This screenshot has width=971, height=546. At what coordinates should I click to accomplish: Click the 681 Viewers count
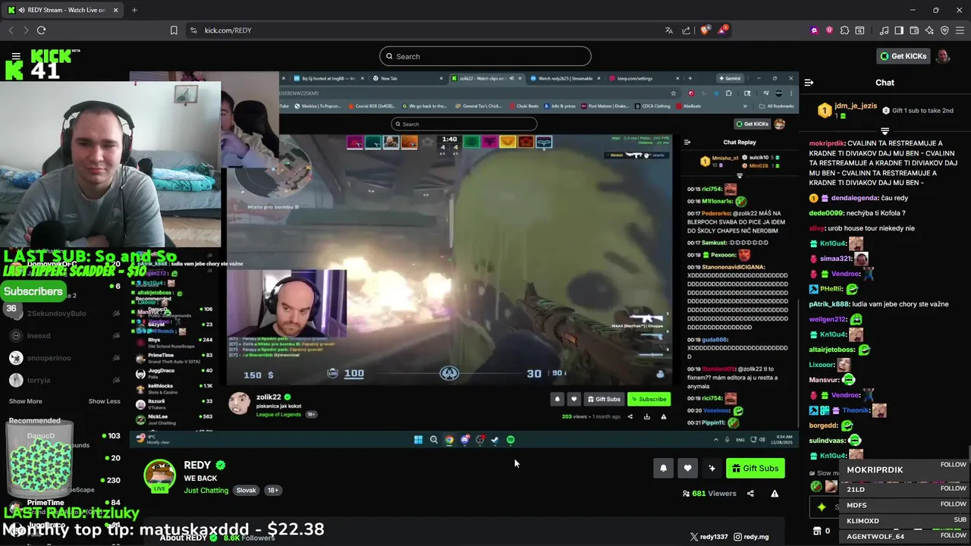[x=709, y=494]
